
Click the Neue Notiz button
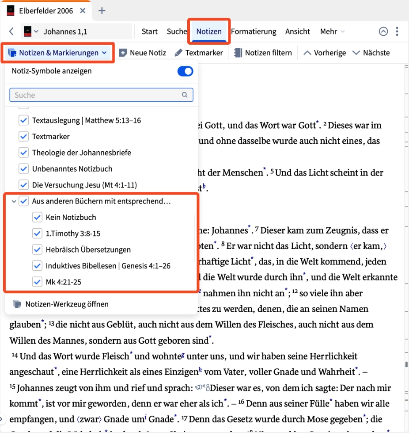(143, 53)
